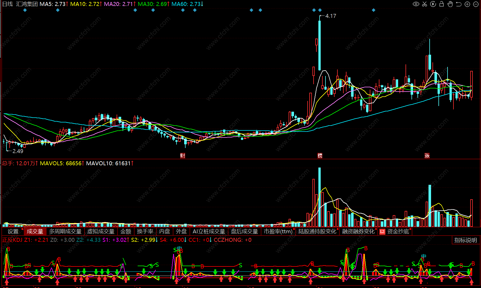Click the 涨 event marker on chart
Viewport: 481px width, 288px height.
[427, 156]
